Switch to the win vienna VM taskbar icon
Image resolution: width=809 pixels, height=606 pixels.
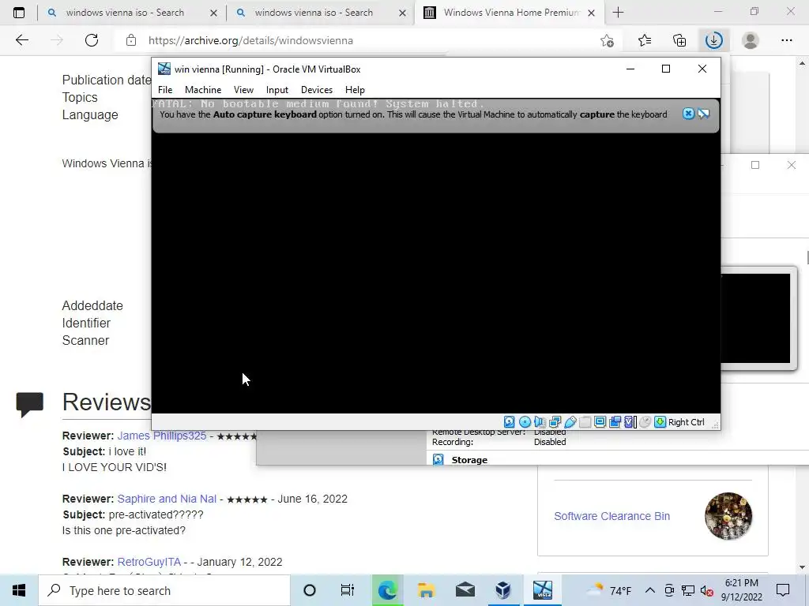tap(542, 590)
